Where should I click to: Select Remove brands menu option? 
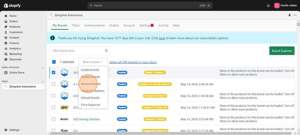[x=93, y=84]
